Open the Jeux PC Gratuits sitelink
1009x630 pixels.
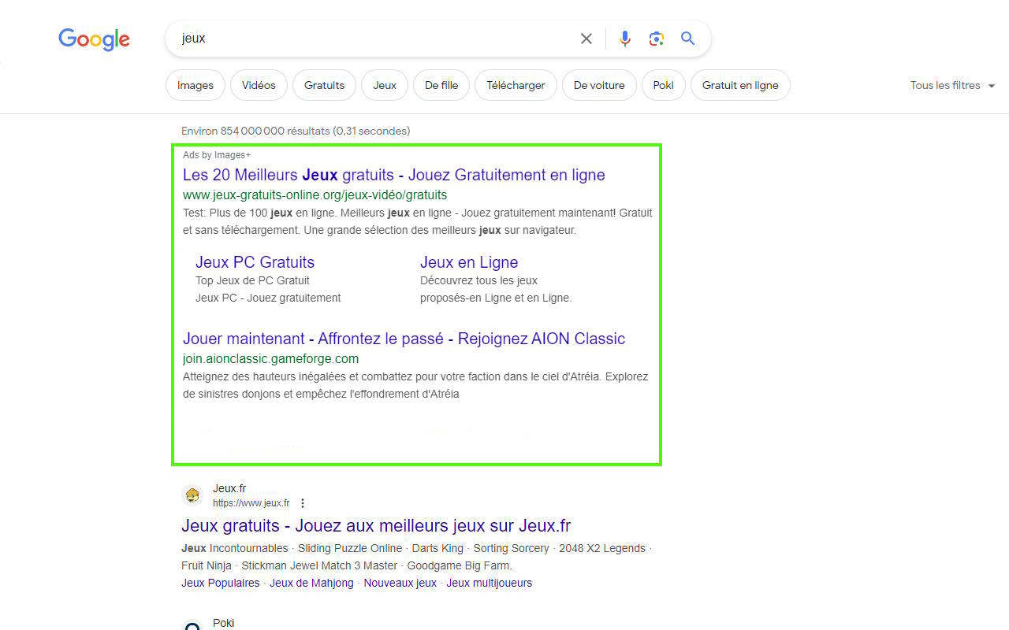pyautogui.click(x=255, y=262)
